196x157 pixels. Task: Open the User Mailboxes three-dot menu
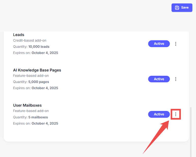pyautogui.click(x=176, y=114)
